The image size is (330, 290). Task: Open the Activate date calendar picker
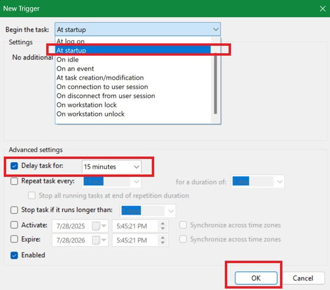pos(97,225)
